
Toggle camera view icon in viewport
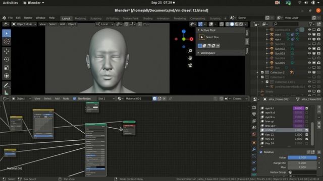(190, 65)
